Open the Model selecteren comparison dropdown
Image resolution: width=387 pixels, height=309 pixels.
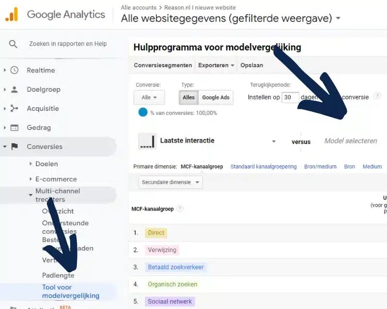click(x=351, y=141)
